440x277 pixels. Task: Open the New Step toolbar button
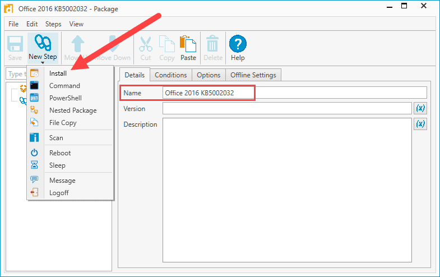pos(43,48)
